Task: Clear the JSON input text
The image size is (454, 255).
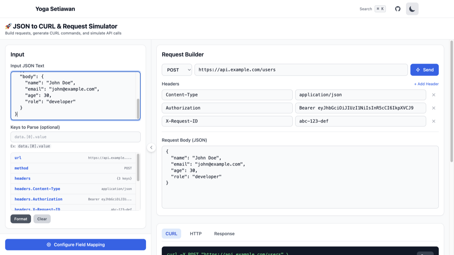Action: click(x=42, y=219)
